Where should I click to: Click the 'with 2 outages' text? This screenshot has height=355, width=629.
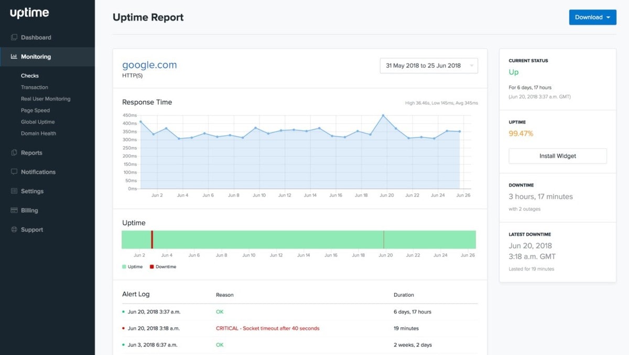(525, 209)
